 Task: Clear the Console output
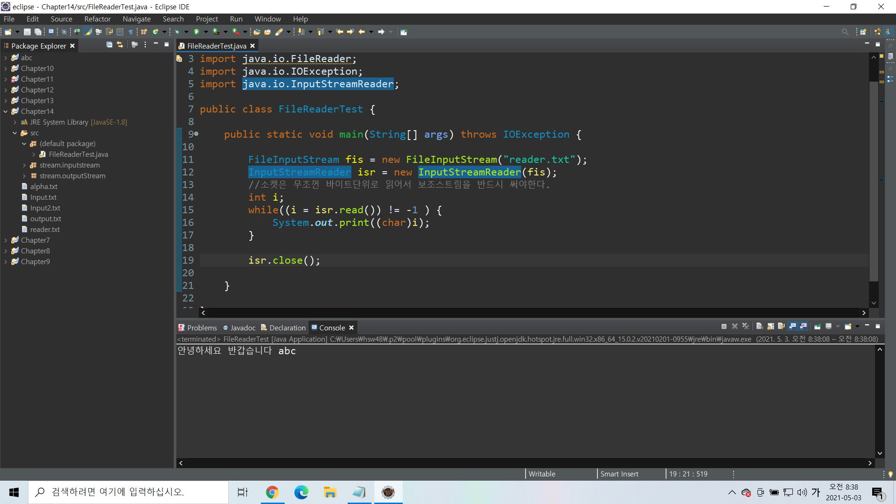[x=759, y=326]
